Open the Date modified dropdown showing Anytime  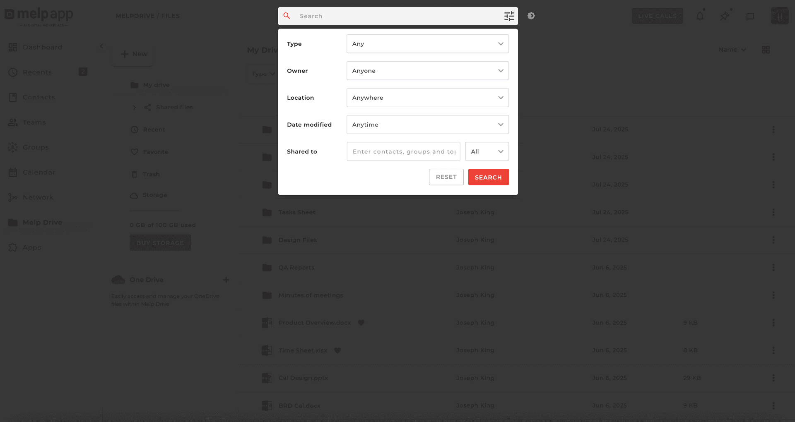(x=427, y=125)
